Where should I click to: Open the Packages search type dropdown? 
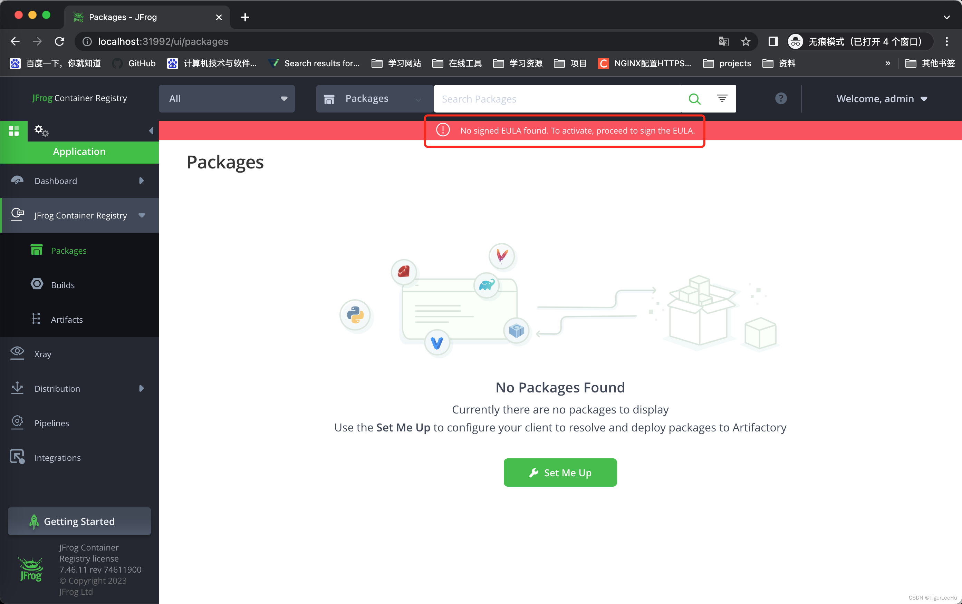click(x=374, y=99)
